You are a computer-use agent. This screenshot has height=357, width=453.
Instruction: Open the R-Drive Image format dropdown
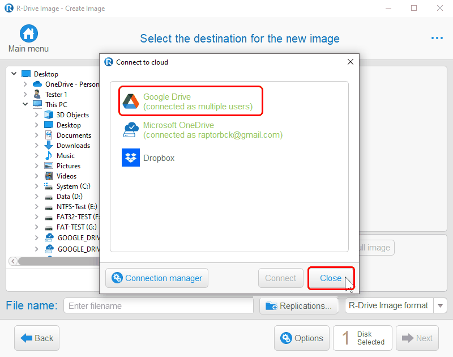(x=440, y=305)
